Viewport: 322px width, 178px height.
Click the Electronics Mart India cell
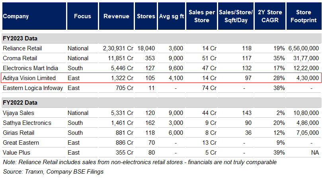(30, 68)
